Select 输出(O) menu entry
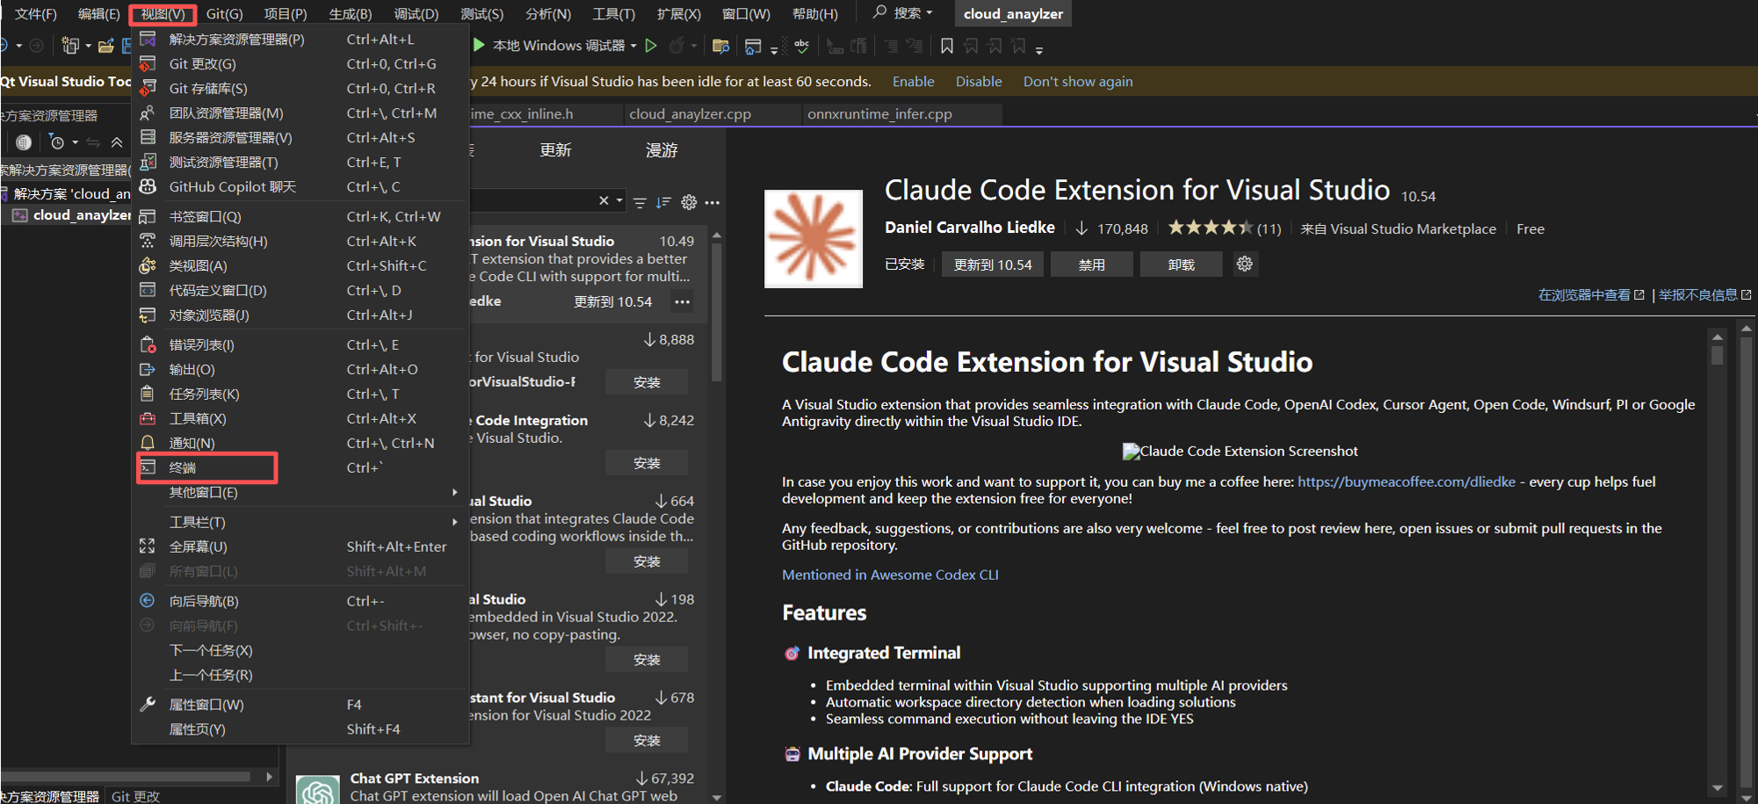 pos(300,370)
